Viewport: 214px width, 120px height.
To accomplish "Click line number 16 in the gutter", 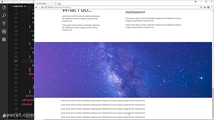I will click(16, 13).
